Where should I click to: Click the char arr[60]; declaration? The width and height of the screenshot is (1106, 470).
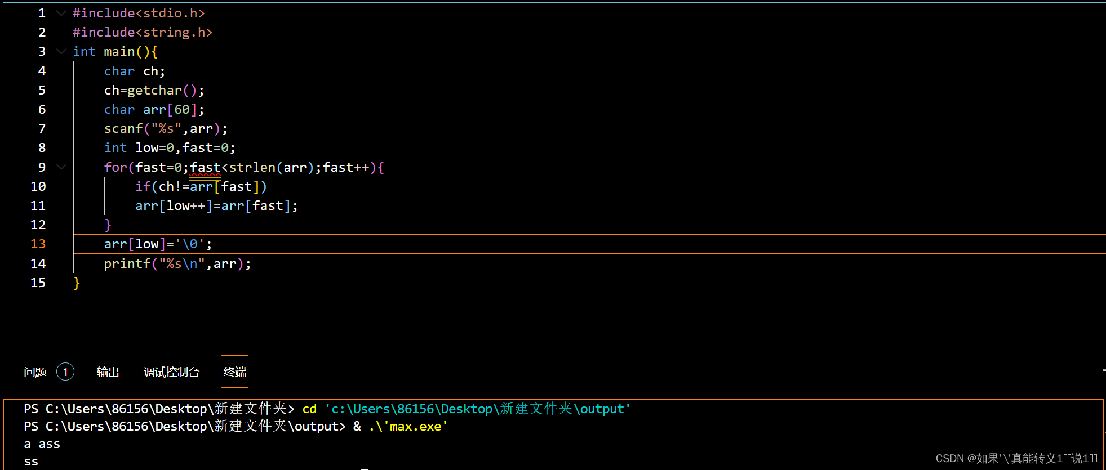coord(154,109)
